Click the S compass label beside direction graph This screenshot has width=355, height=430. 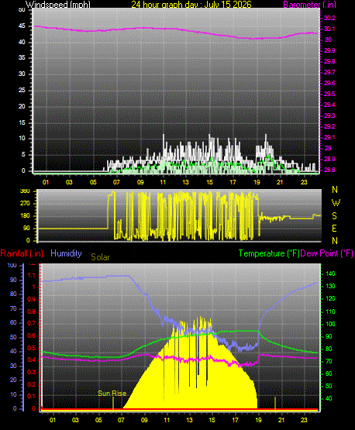click(x=334, y=216)
